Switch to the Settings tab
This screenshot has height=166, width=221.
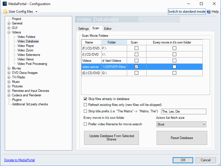coord(83,29)
